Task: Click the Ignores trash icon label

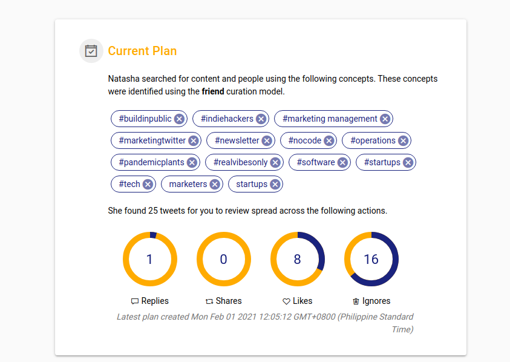Action: (x=356, y=301)
